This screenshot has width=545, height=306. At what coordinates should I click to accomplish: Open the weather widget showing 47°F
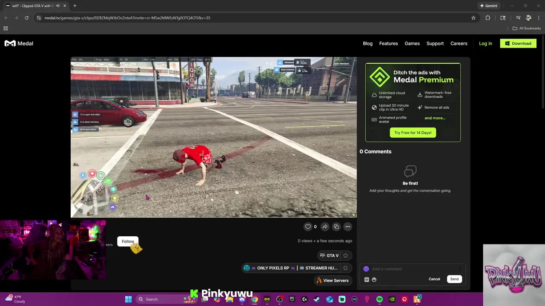15,299
